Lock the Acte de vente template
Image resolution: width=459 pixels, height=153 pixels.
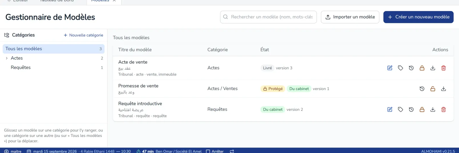pos(422,68)
